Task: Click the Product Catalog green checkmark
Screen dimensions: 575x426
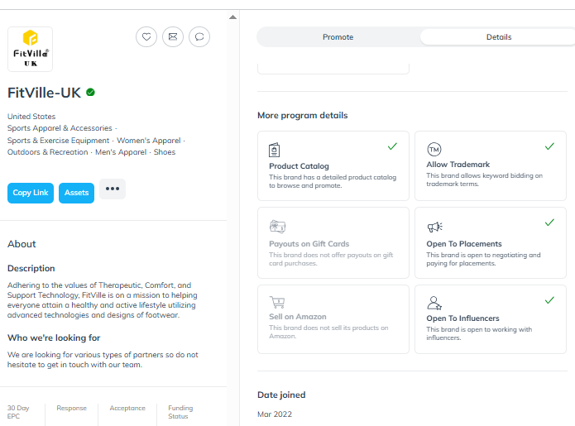Action: tap(392, 146)
